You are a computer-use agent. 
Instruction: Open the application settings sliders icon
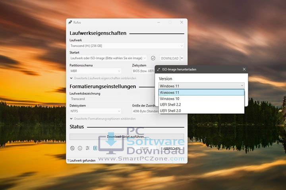coord(87,148)
